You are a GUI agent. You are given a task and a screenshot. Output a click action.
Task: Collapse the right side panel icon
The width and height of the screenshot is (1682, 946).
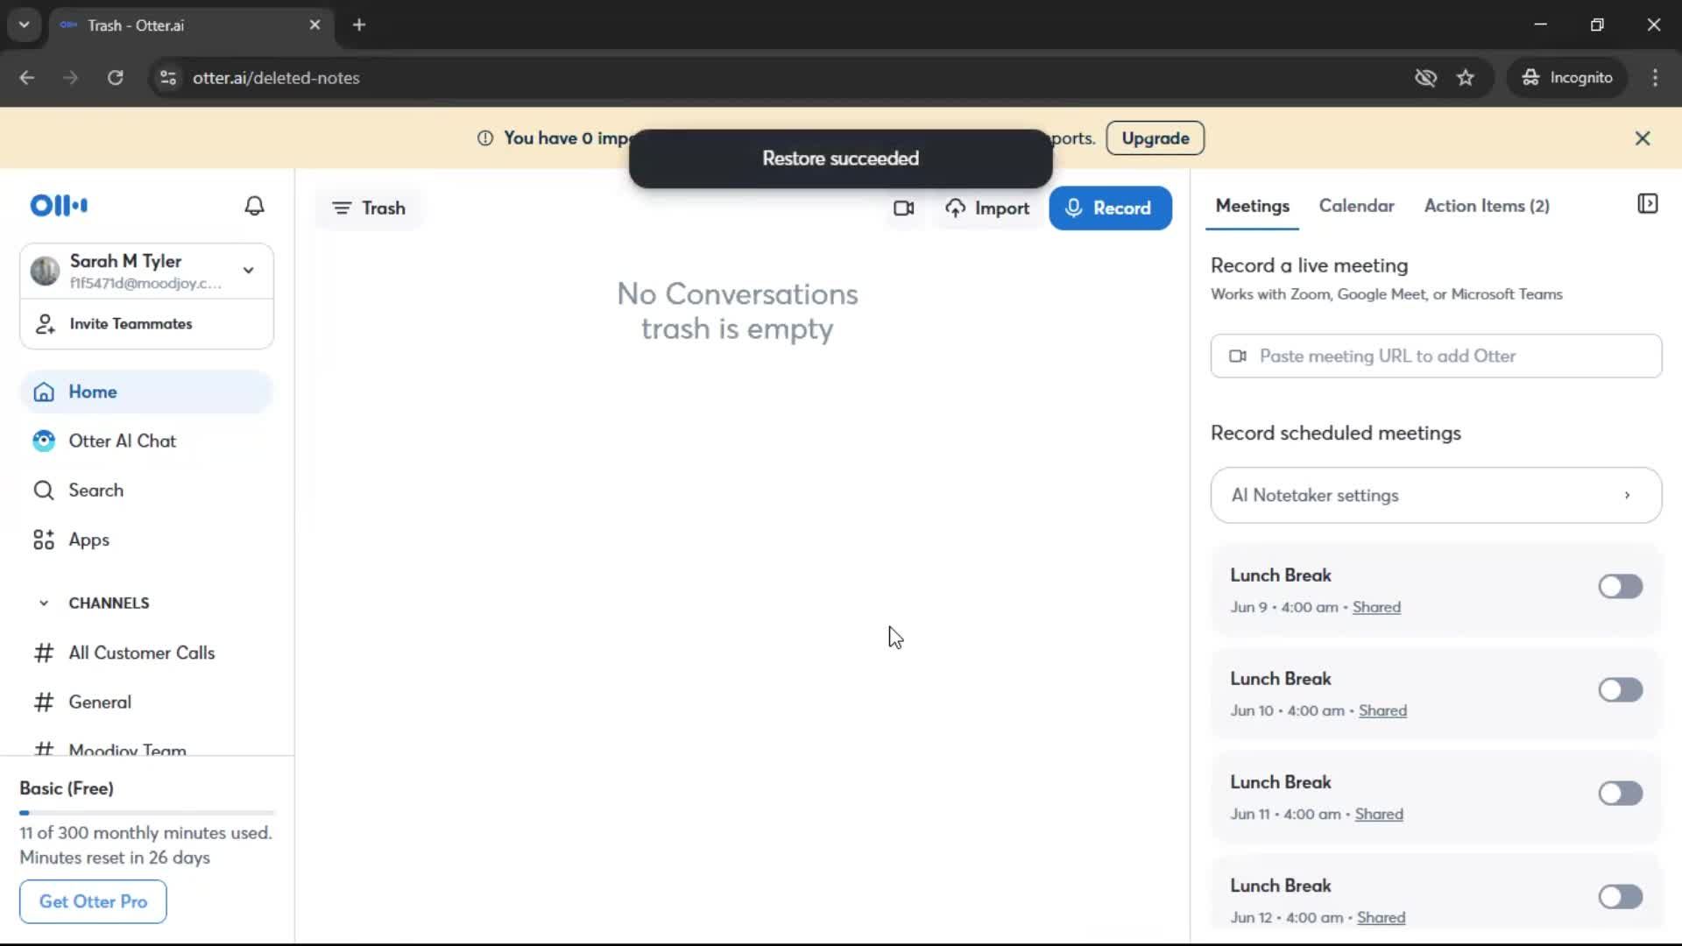click(1647, 204)
